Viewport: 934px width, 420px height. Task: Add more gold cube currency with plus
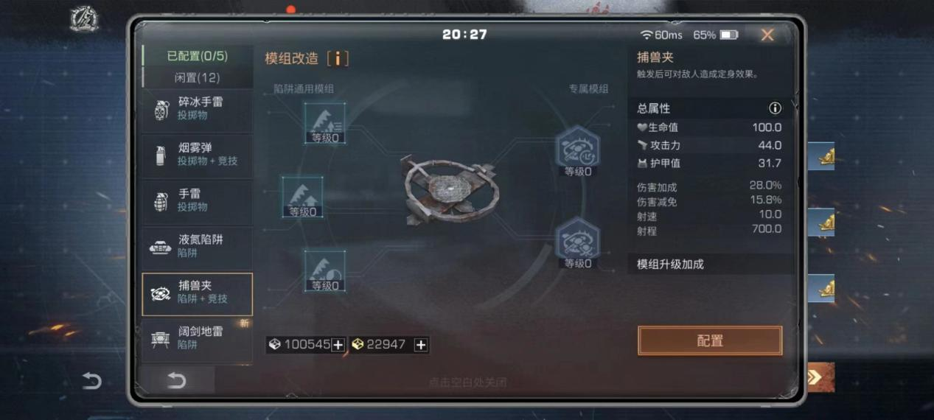[421, 345]
